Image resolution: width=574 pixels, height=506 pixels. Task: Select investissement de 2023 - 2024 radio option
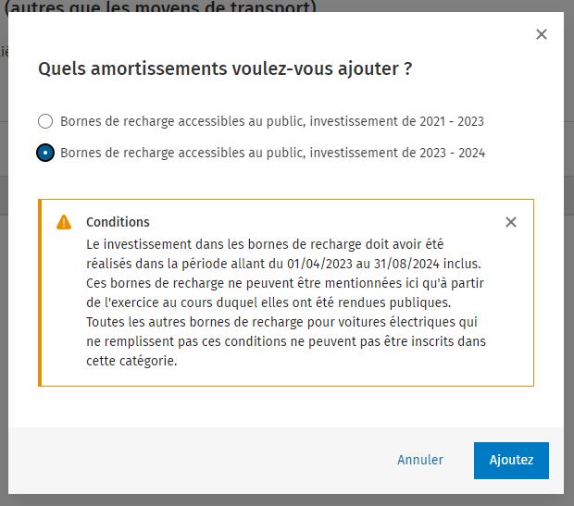[45, 153]
